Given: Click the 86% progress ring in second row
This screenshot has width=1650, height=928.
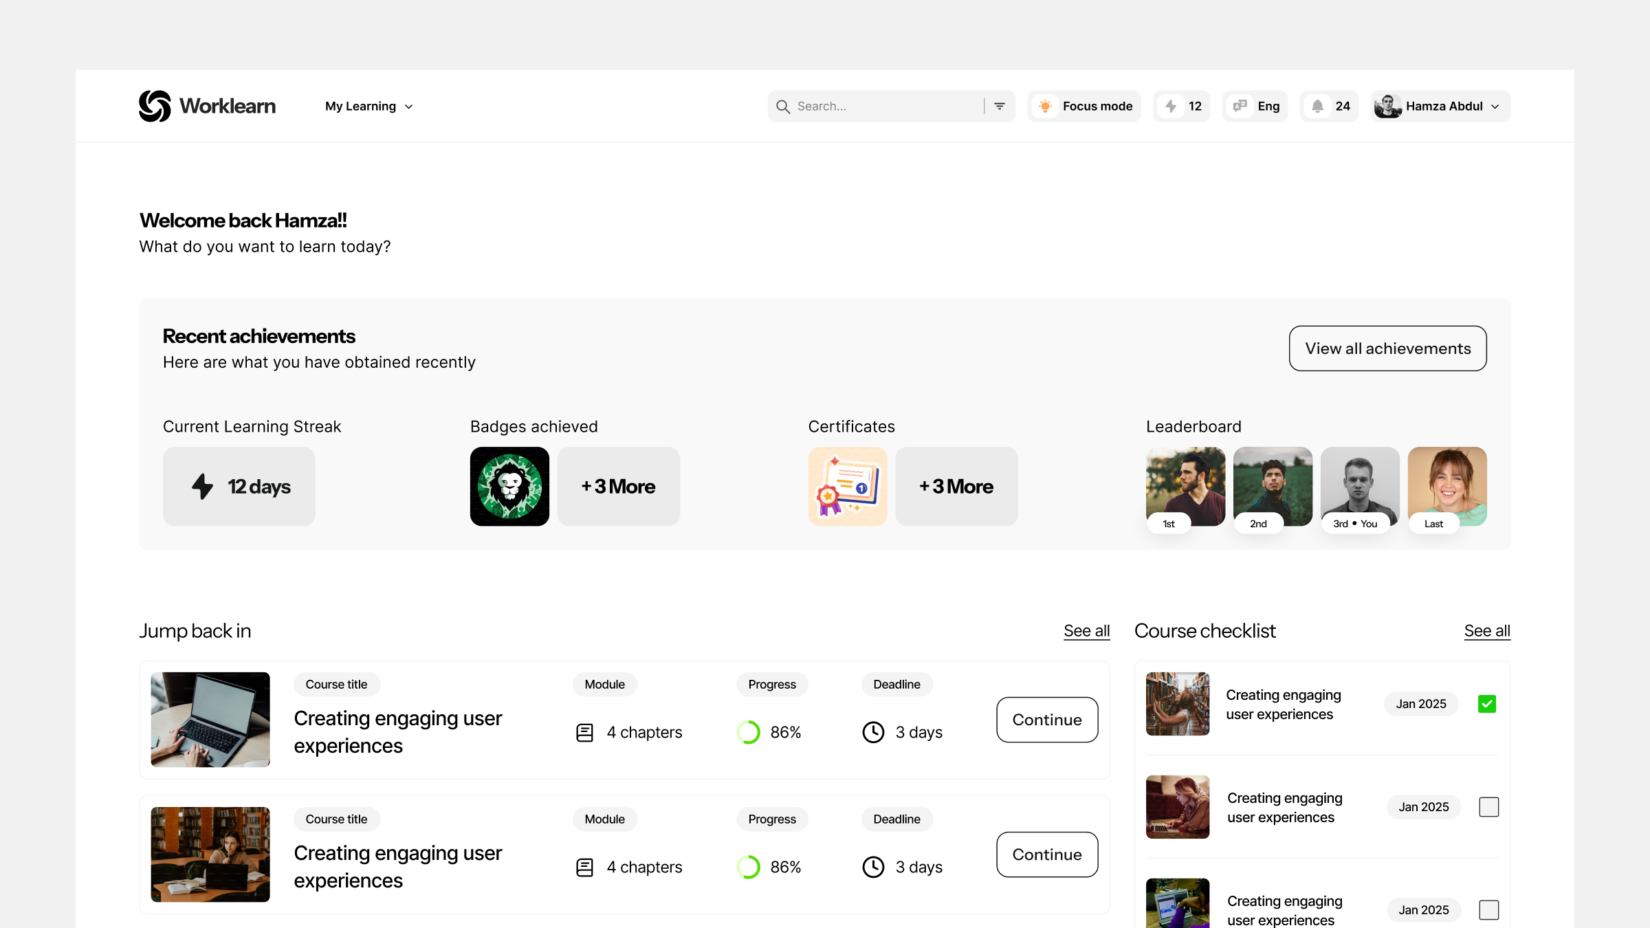Looking at the screenshot, I should [x=749, y=867].
